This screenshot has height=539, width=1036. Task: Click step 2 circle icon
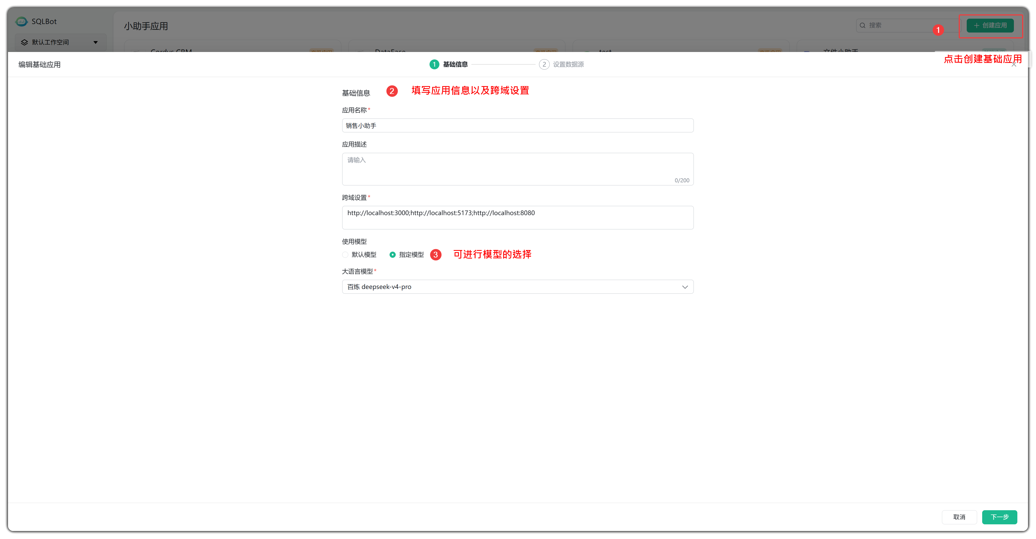pyautogui.click(x=544, y=64)
